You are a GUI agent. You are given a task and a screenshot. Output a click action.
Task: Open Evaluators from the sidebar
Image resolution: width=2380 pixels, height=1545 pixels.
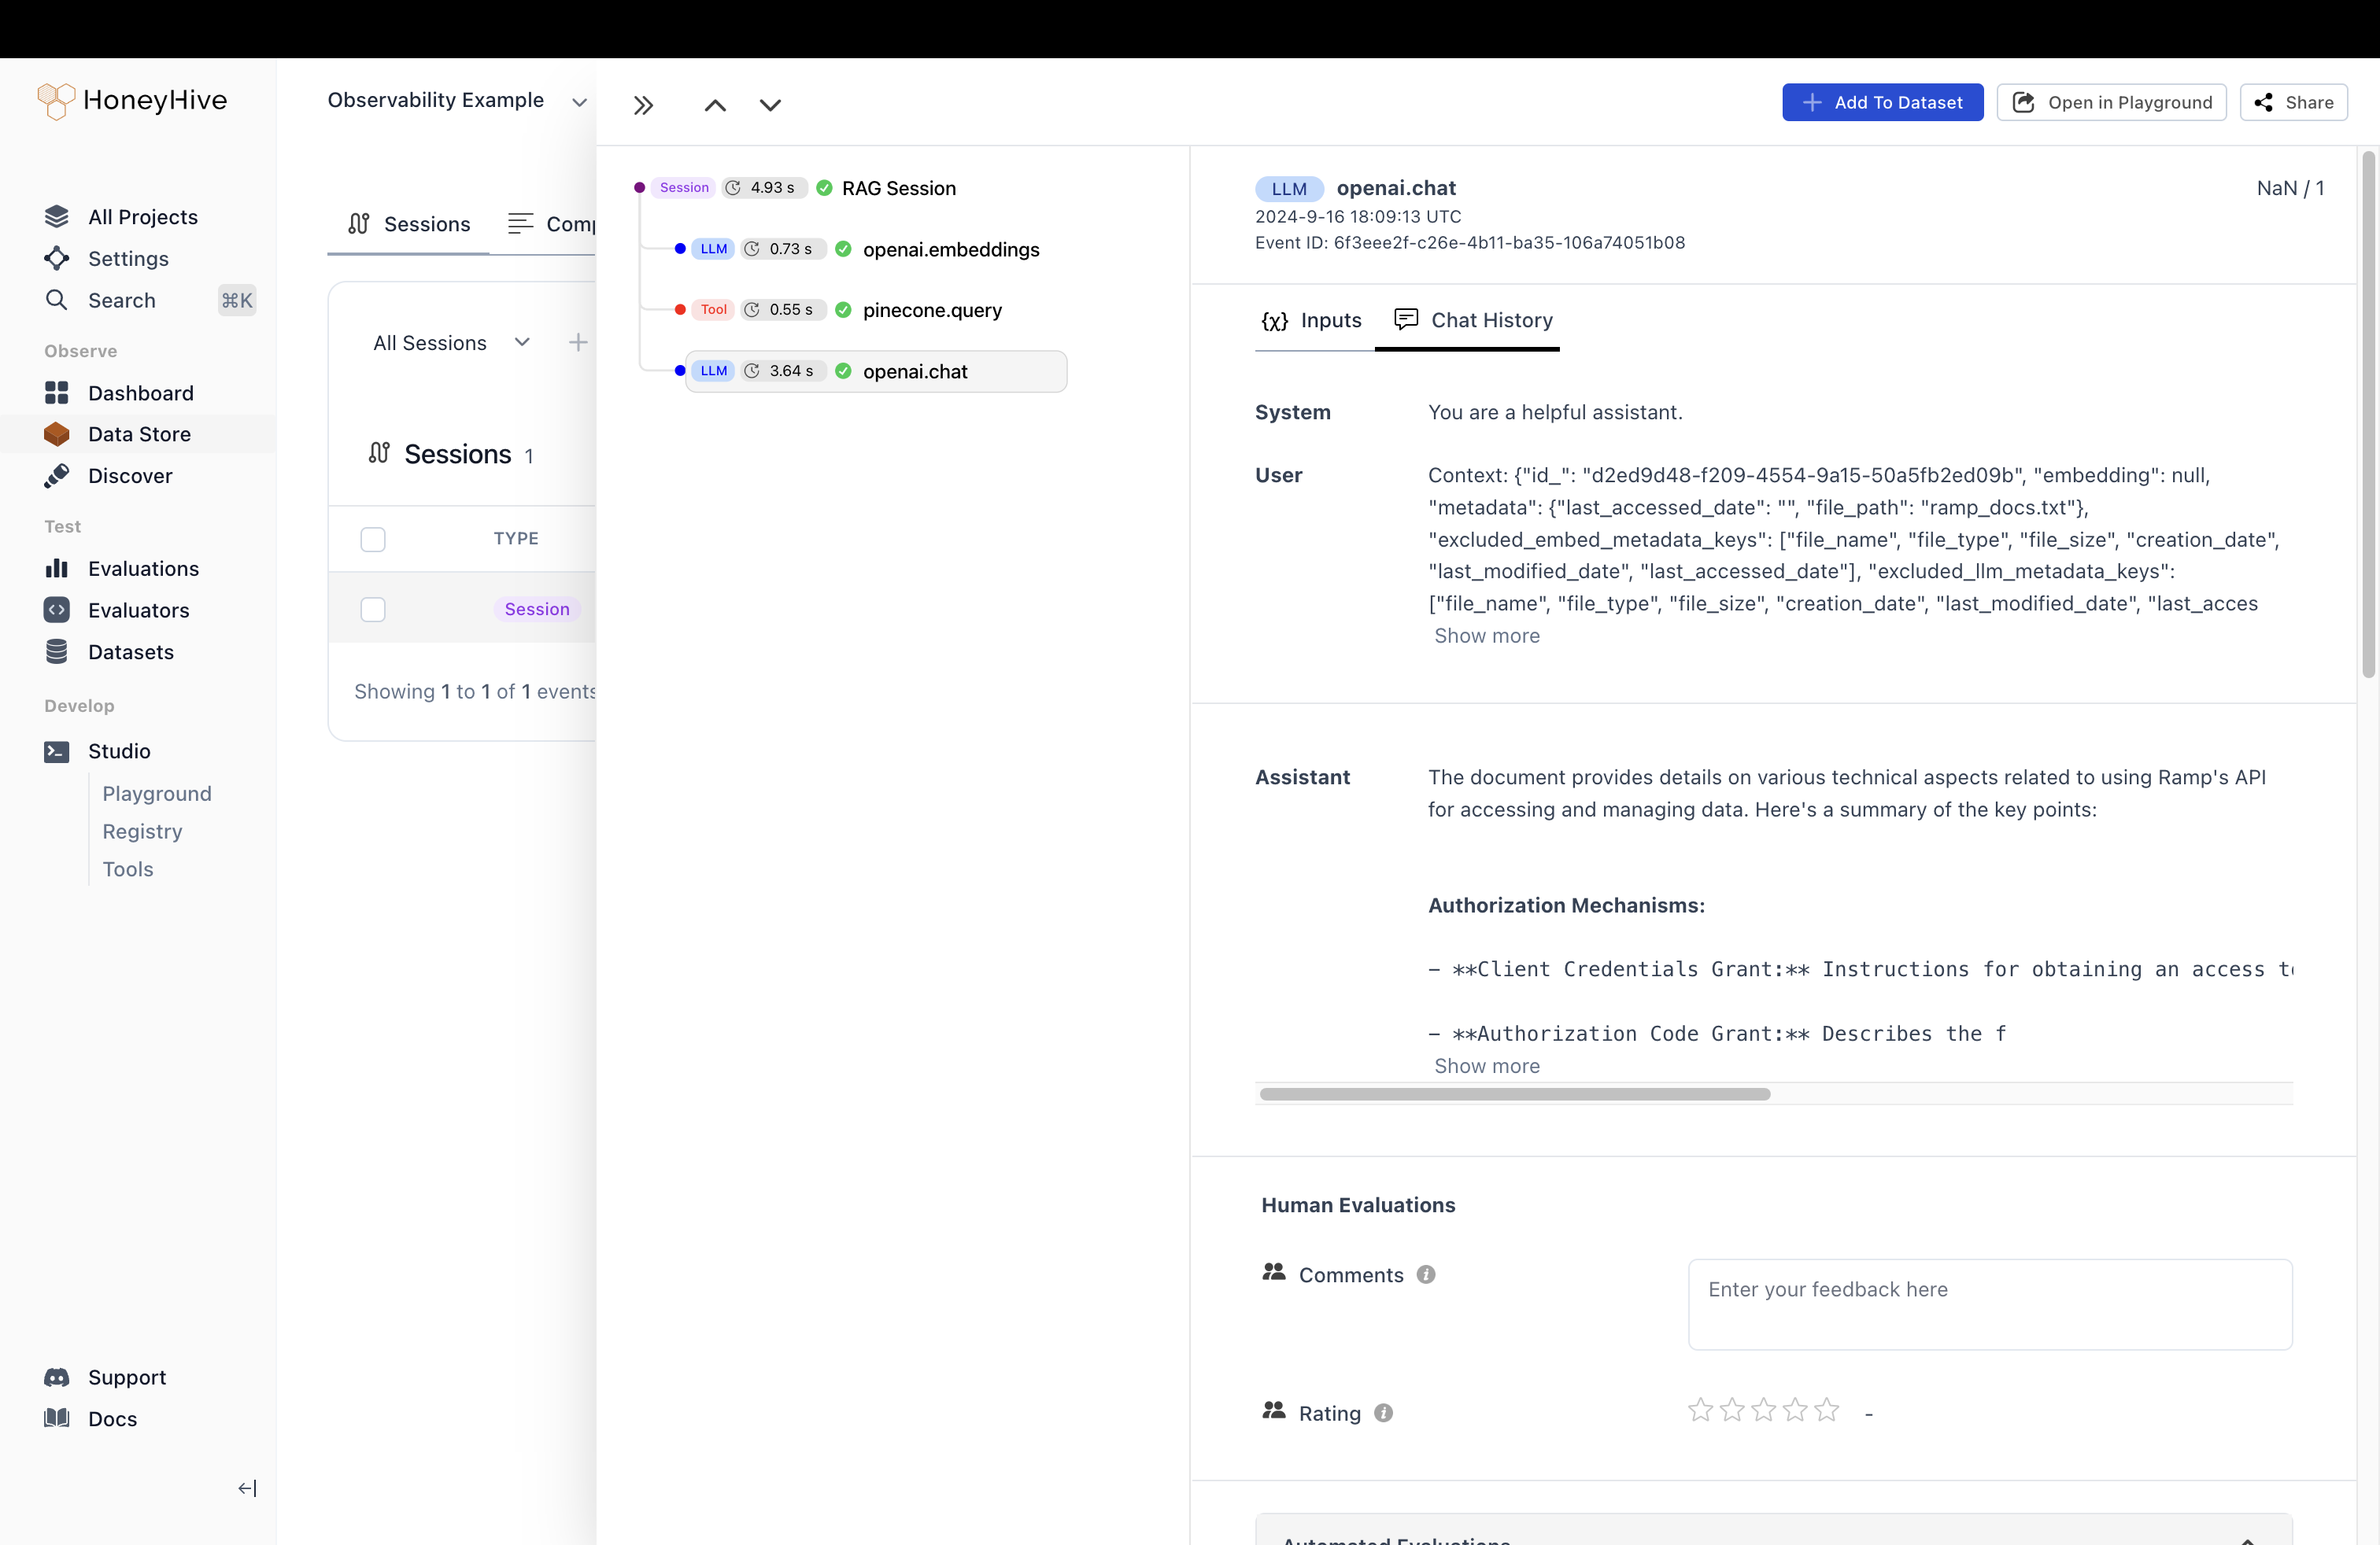pos(138,610)
